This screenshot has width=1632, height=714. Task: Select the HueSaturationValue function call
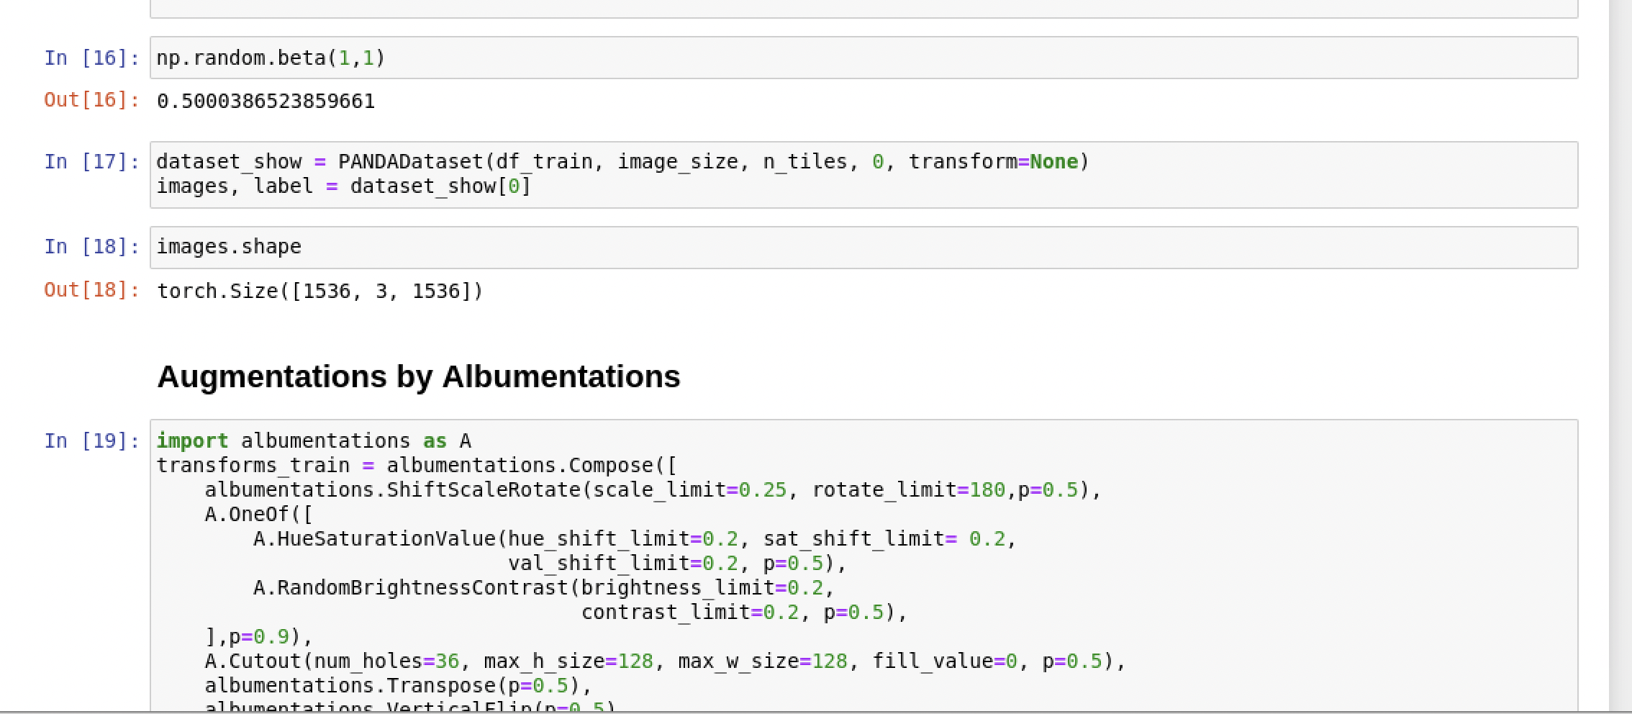pyautogui.click(x=633, y=538)
